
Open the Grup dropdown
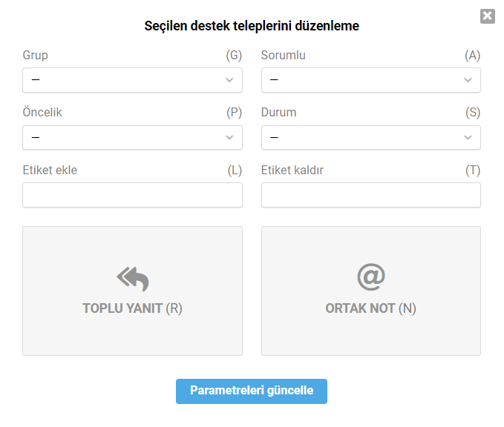point(132,80)
